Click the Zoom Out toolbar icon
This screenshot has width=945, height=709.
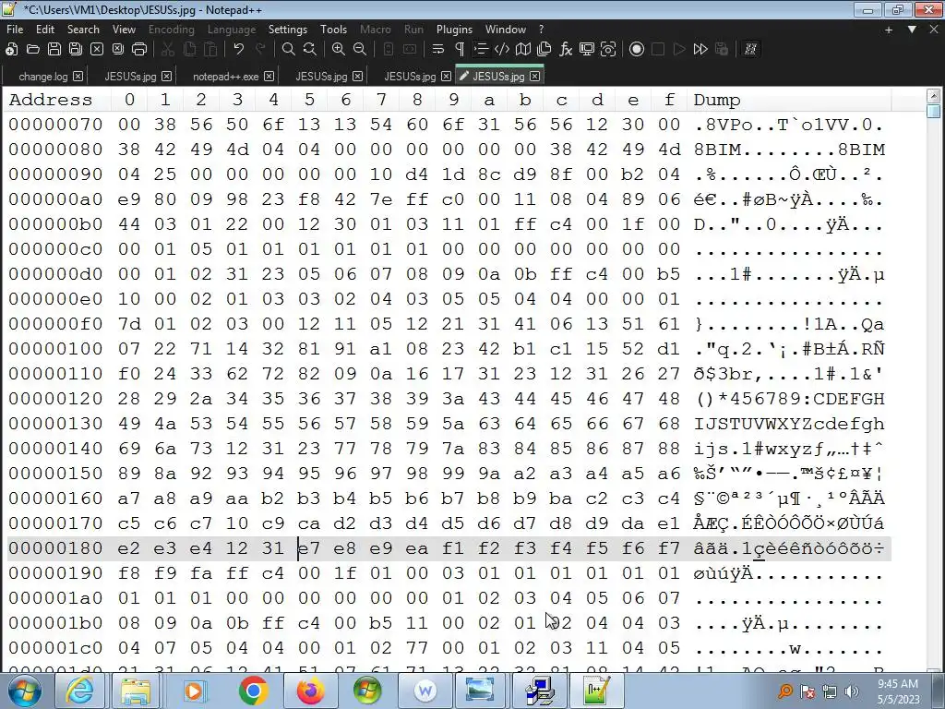click(x=360, y=50)
